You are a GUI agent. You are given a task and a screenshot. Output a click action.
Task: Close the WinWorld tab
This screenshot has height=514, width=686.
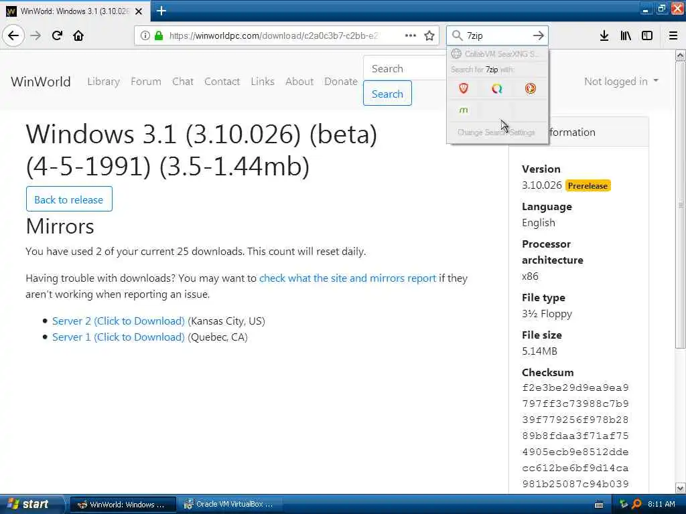(x=139, y=11)
